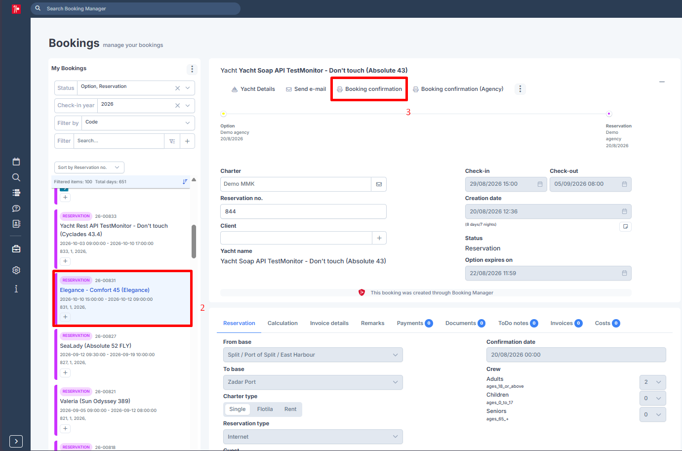Expand the Status filter dropdown
The height and width of the screenshot is (451, 682).
188,88
